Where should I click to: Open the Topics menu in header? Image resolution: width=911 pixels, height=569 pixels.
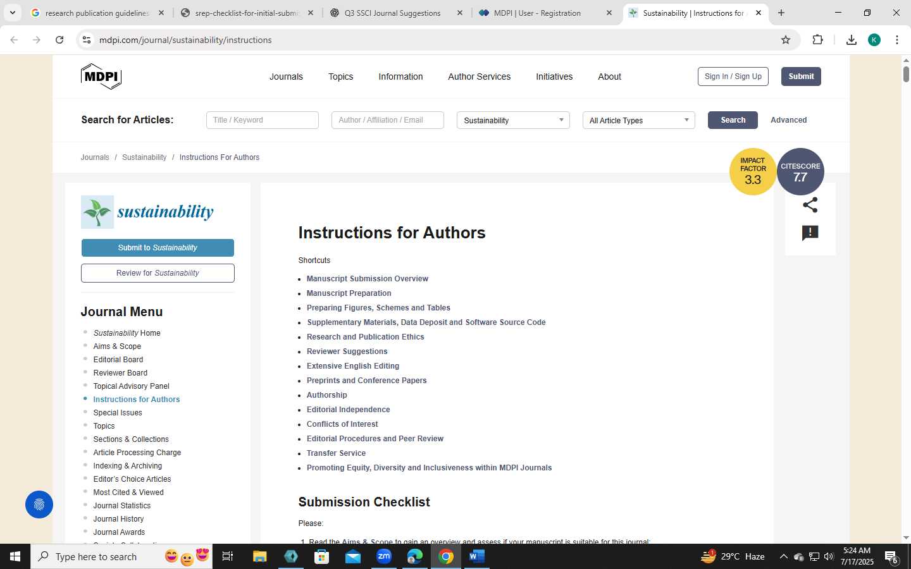tap(340, 76)
